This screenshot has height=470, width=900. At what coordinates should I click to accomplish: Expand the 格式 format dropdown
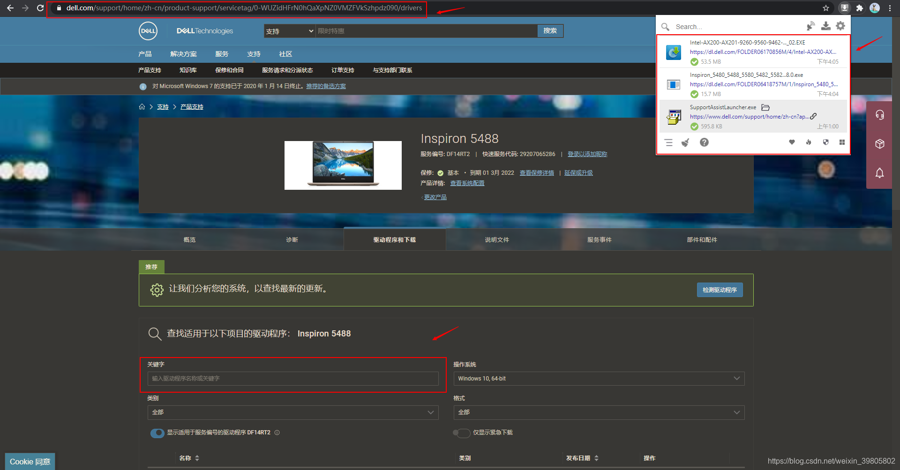[599, 412]
